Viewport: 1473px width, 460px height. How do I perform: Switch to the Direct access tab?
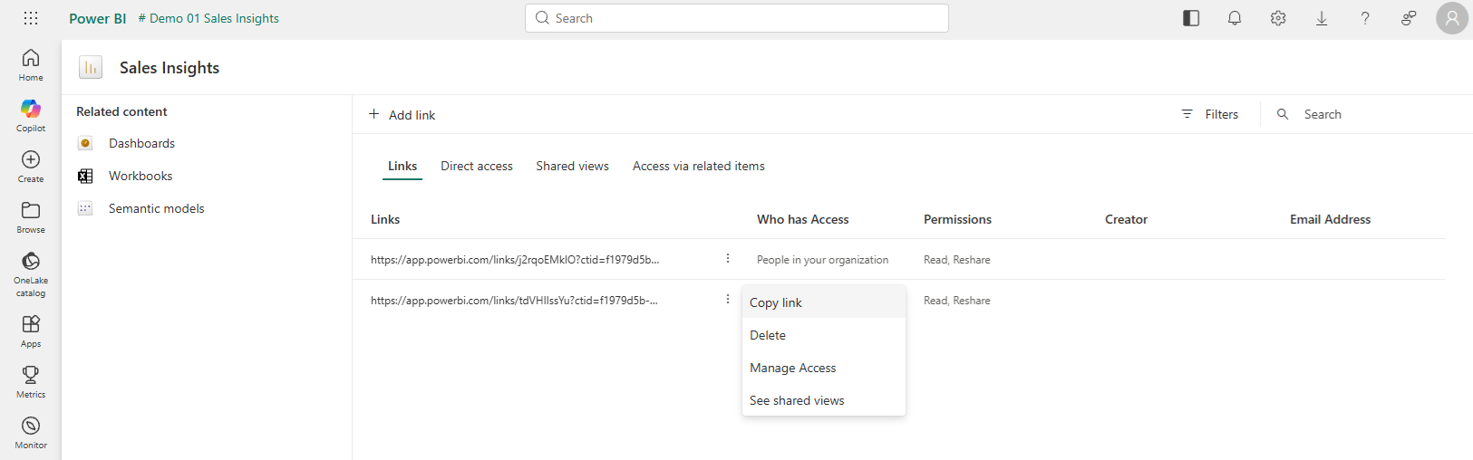[x=477, y=166]
